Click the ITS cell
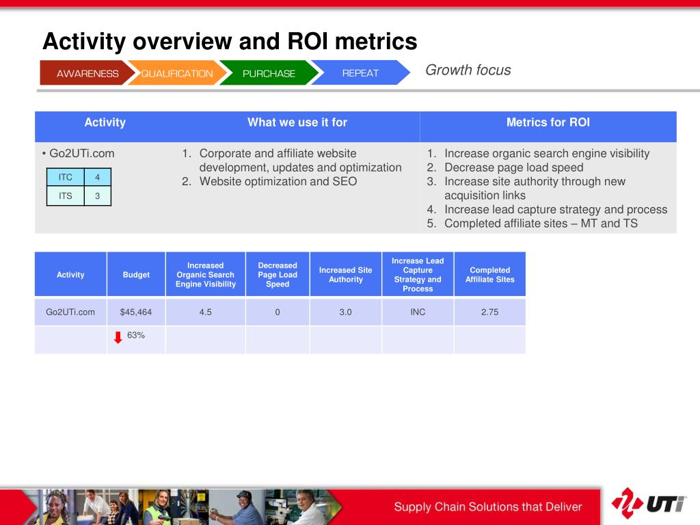700x525 pixels. 65,196
